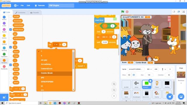Click the sprite Direction field
The width and height of the screenshot is (187, 105).
click(169, 75)
